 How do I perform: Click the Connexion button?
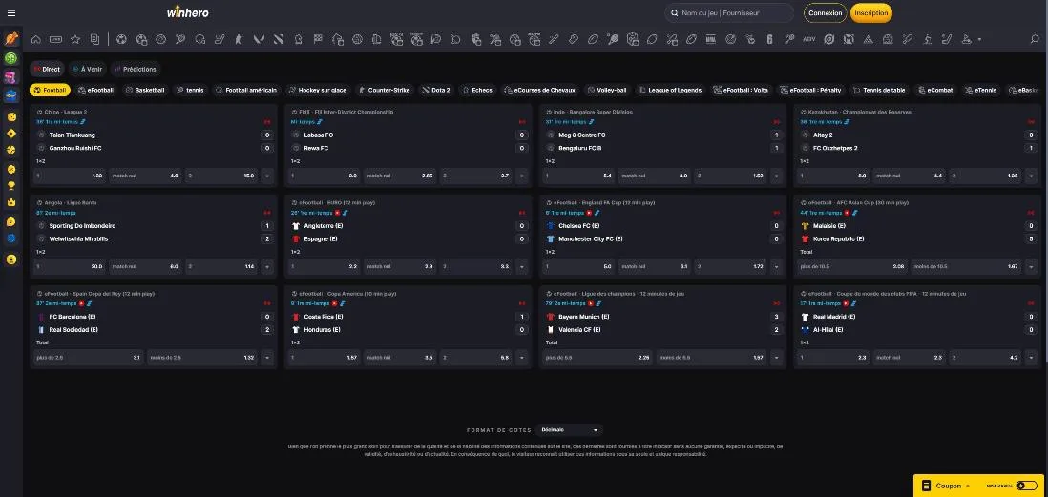pyautogui.click(x=825, y=12)
